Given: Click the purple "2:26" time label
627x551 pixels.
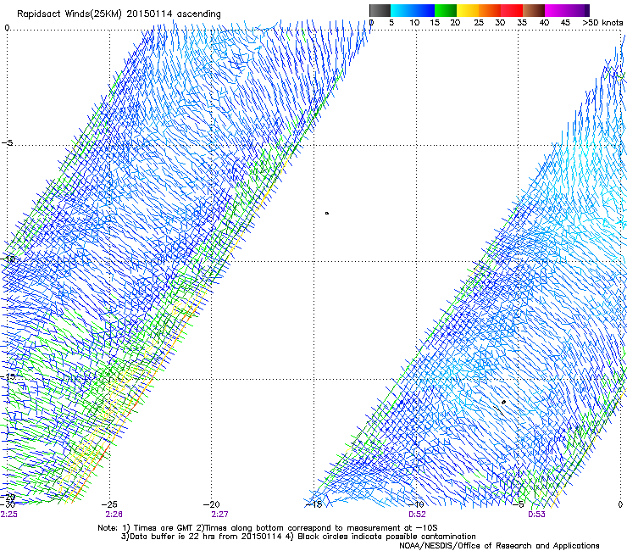Looking at the screenshot, I should pos(114,515).
